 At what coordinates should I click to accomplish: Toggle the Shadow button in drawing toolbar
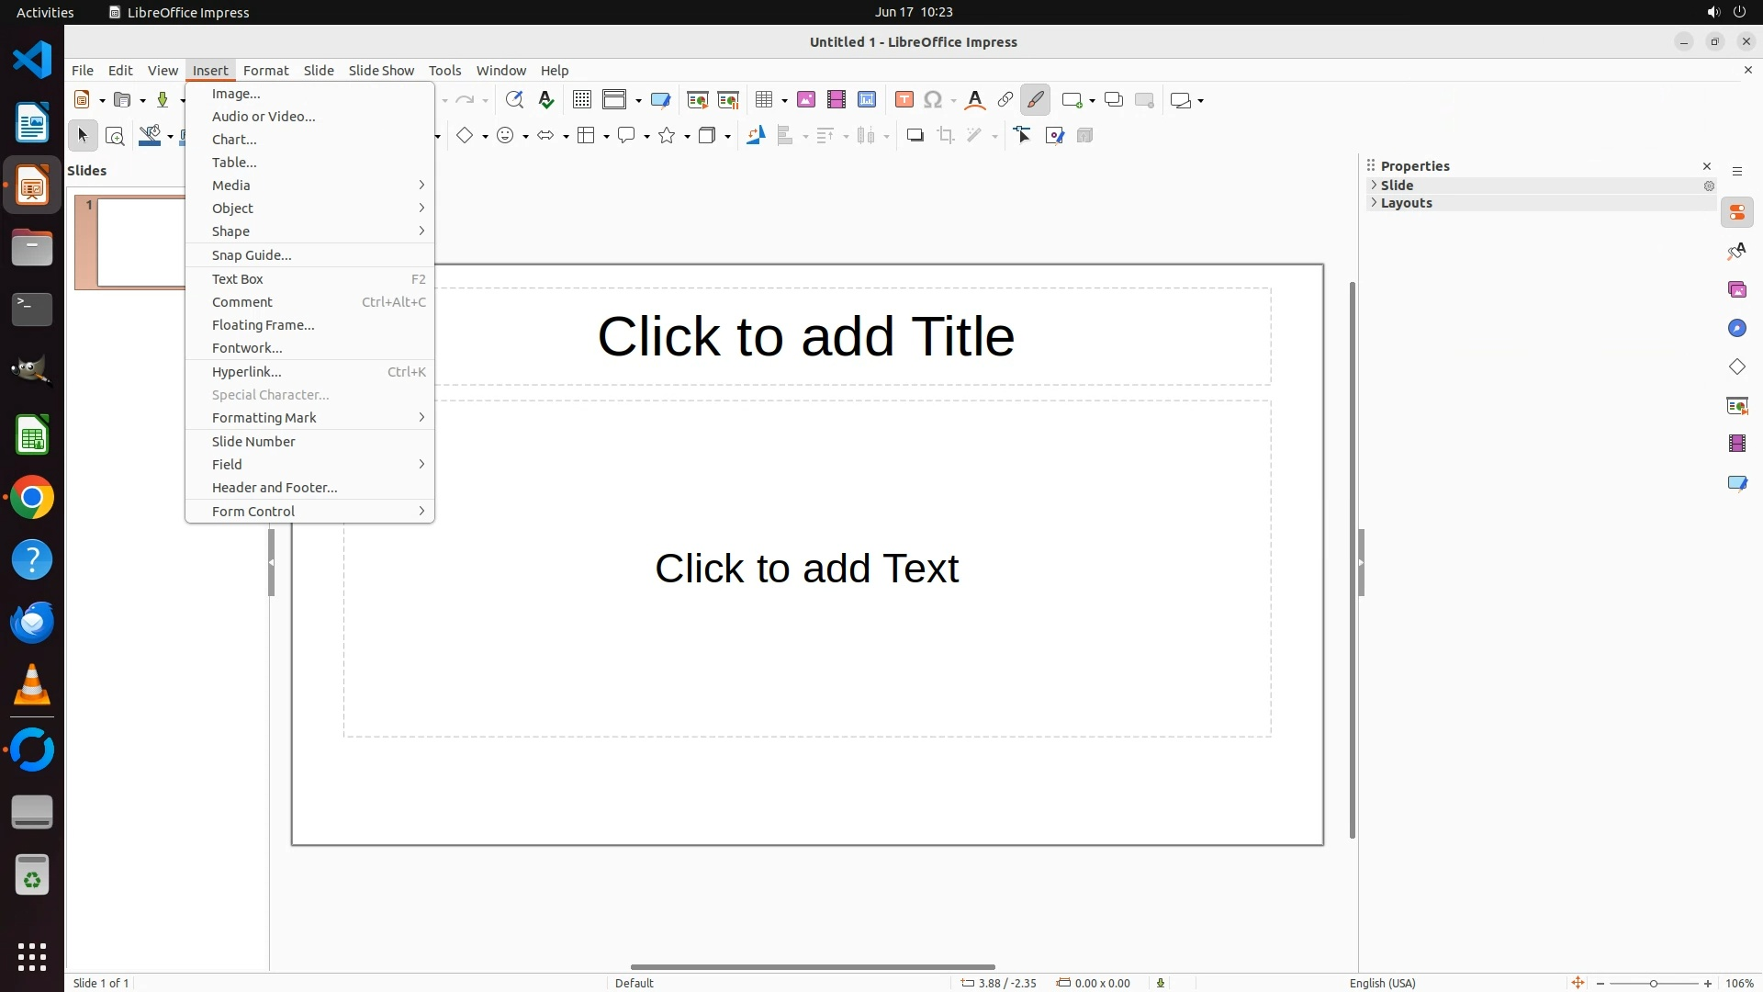click(x=915, y=136)
